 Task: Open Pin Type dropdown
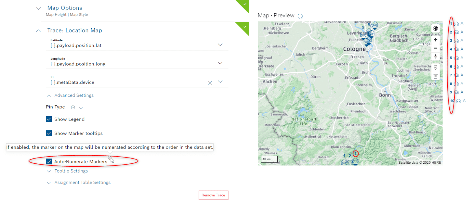coord(81,108)
